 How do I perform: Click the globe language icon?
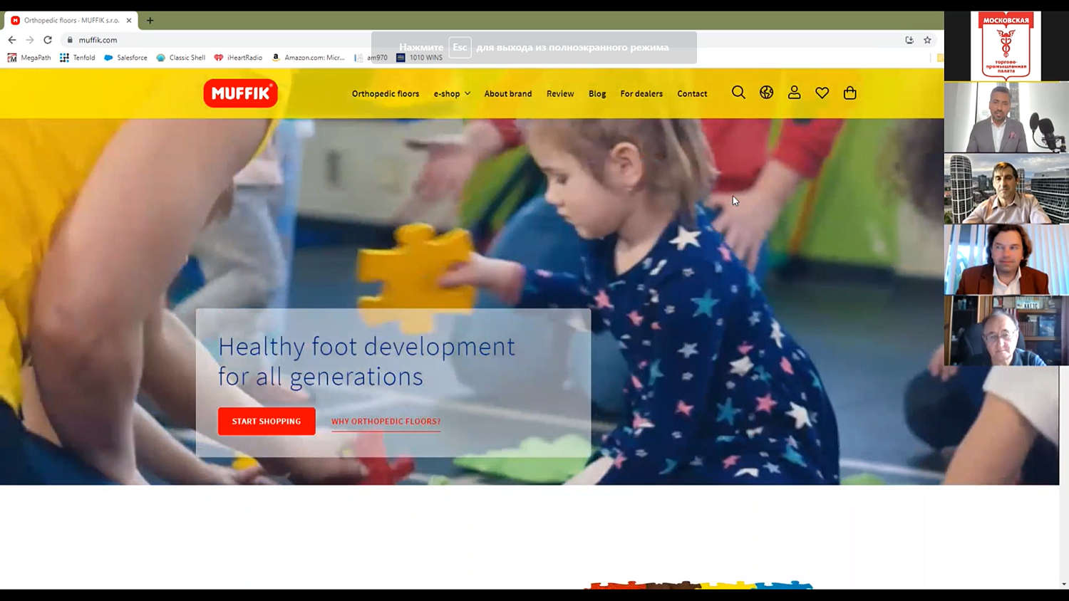(766, 93)
